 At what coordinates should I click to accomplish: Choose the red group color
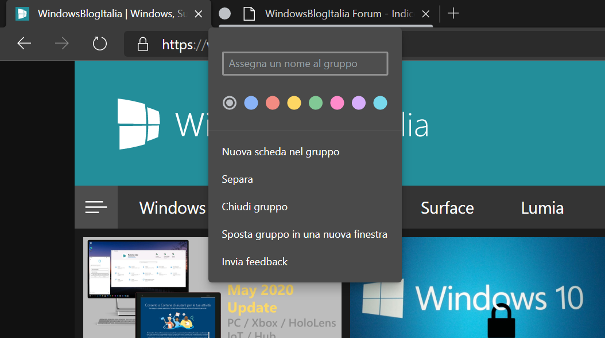coord(273,103)
